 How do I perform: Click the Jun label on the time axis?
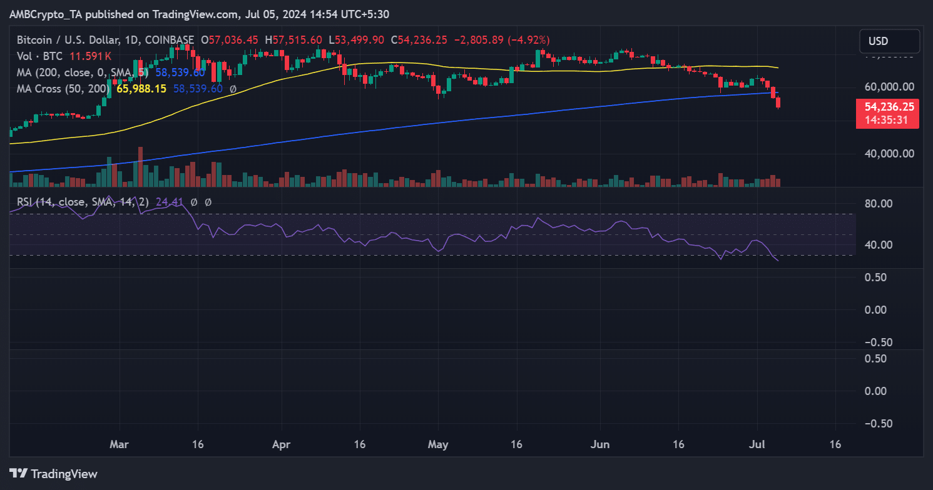(600, 444)
